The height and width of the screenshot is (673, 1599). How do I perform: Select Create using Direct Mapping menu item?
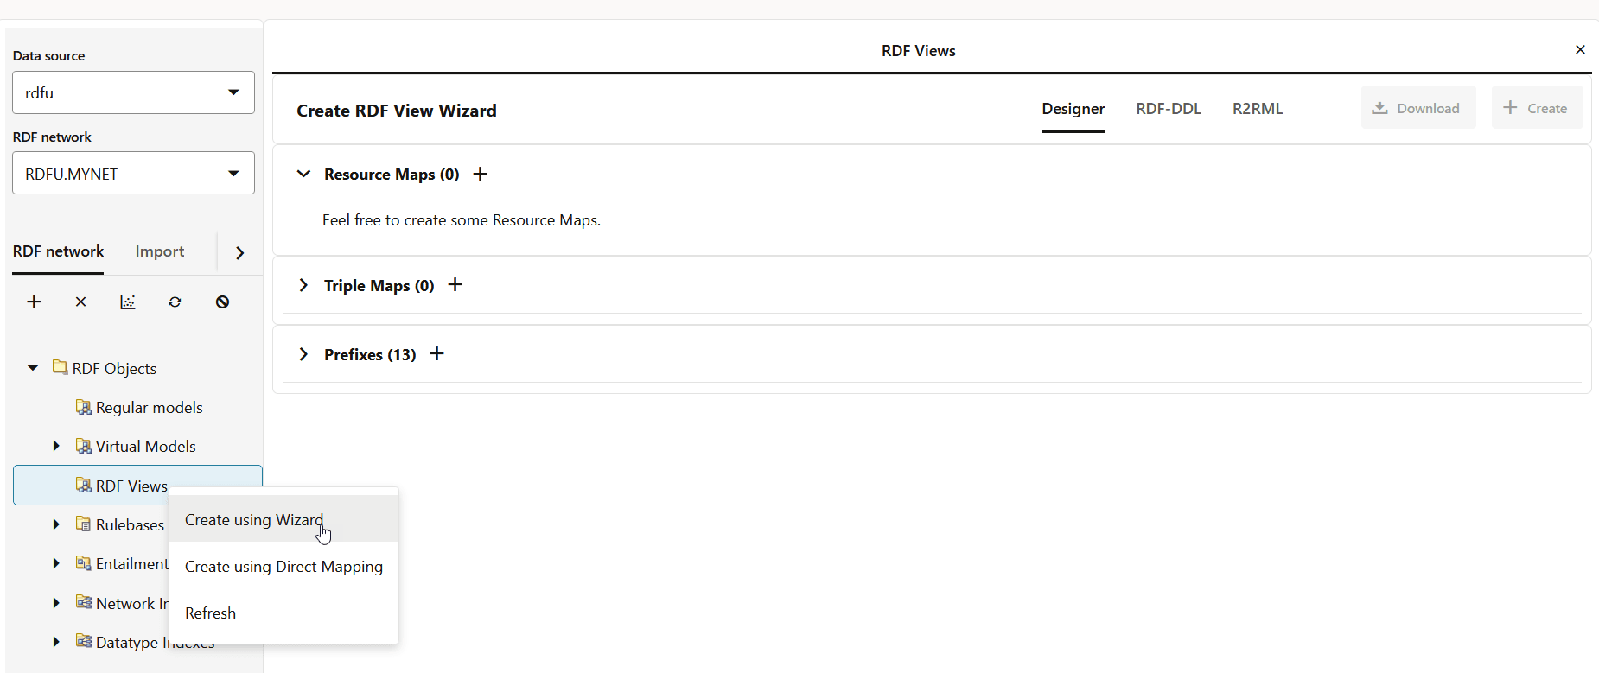coord(283,567)
